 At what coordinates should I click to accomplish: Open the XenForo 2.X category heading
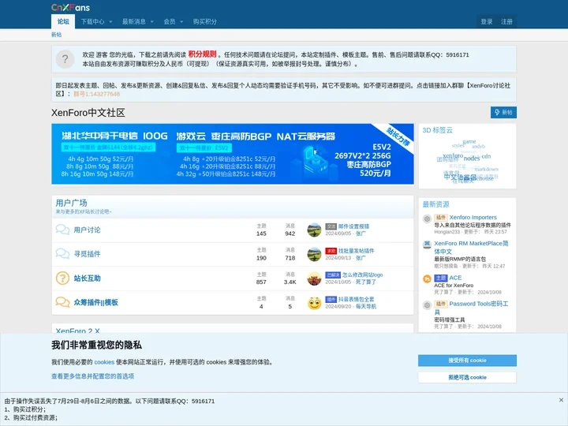77,331
